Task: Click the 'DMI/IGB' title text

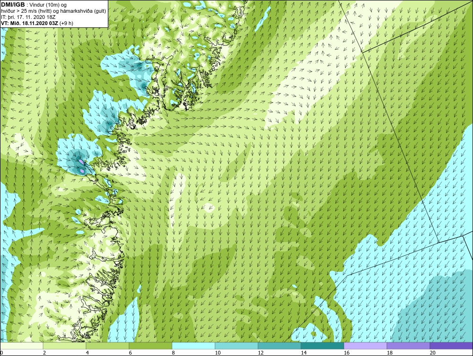Action: 13,5
